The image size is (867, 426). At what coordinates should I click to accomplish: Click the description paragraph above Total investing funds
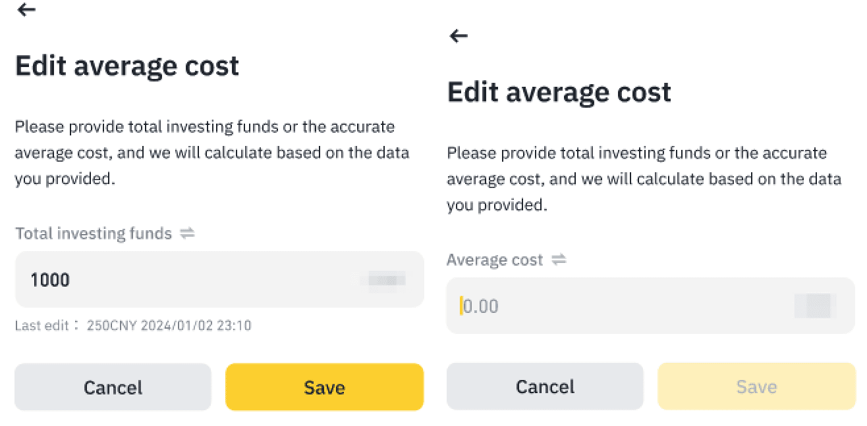[211, 153]
